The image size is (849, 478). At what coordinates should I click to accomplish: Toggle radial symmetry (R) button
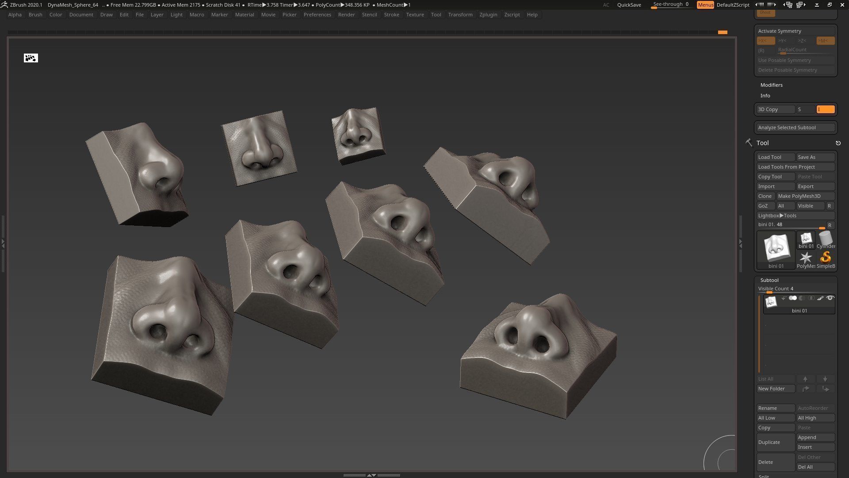point(765,50)
